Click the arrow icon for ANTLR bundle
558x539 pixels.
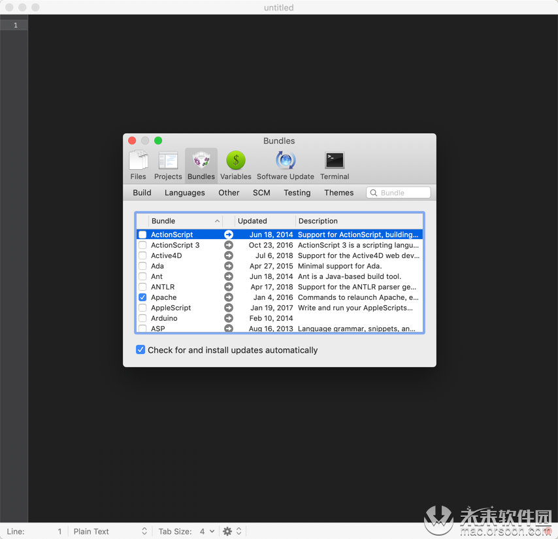[229, 287]
